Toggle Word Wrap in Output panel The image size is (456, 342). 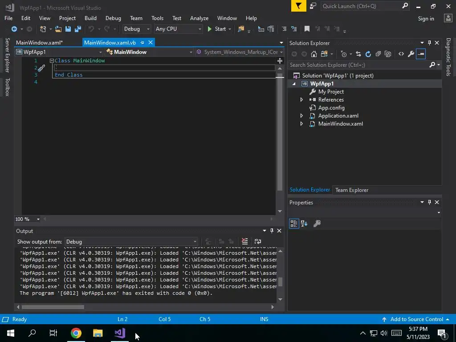click(x=258, y=241)
